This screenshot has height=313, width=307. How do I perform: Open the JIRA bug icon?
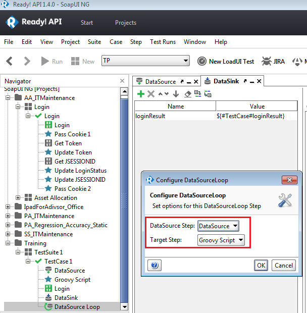pos(267,61)
